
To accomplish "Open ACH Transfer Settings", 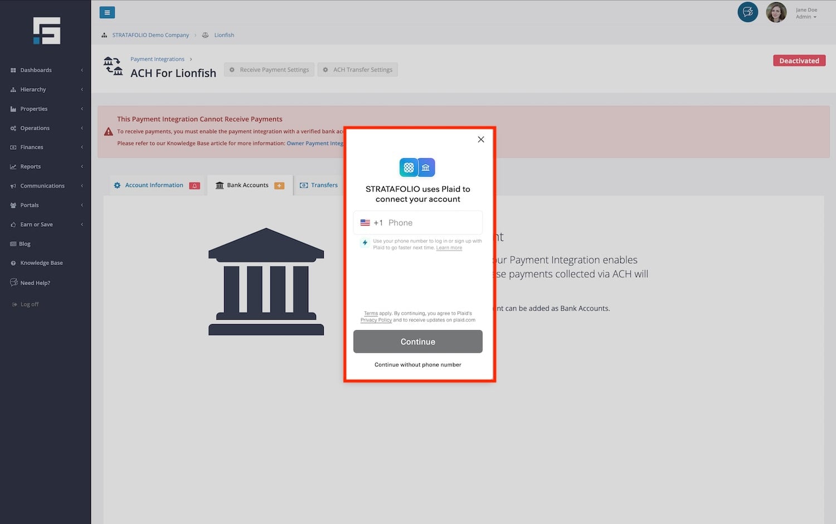I will pyautogui.click(x=357, y=70).
